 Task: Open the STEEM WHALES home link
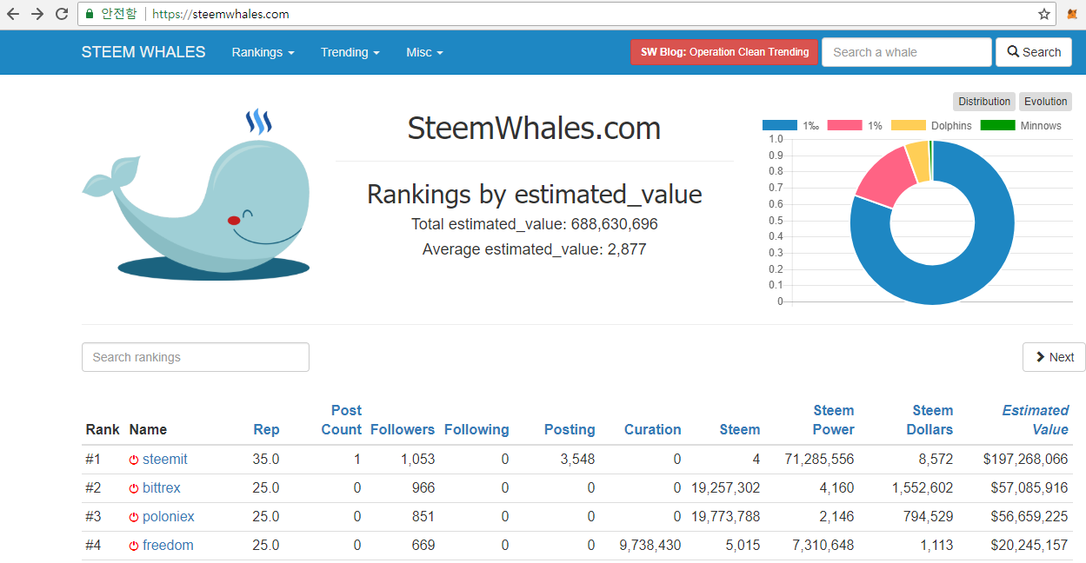click(x=143, y=52)
